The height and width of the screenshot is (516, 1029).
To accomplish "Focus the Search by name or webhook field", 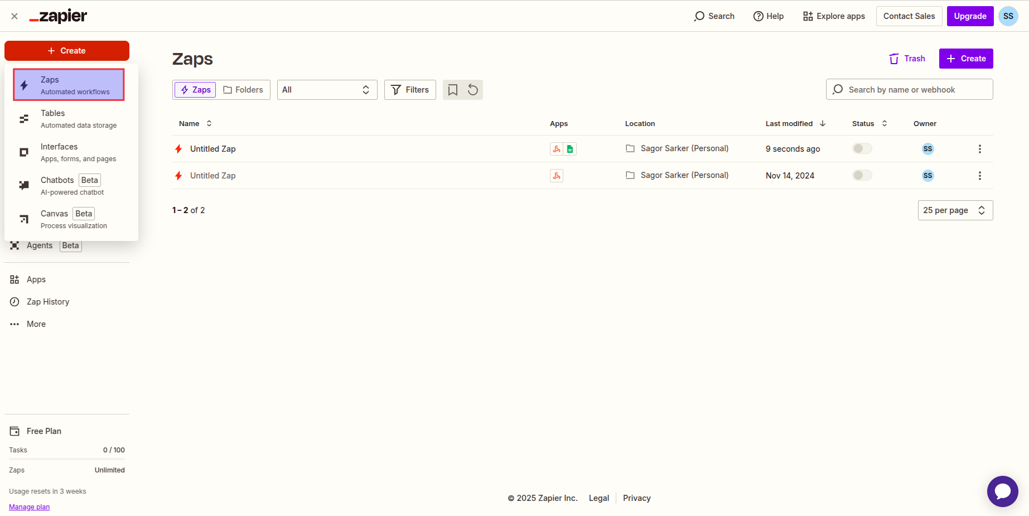I will (909, 89).
